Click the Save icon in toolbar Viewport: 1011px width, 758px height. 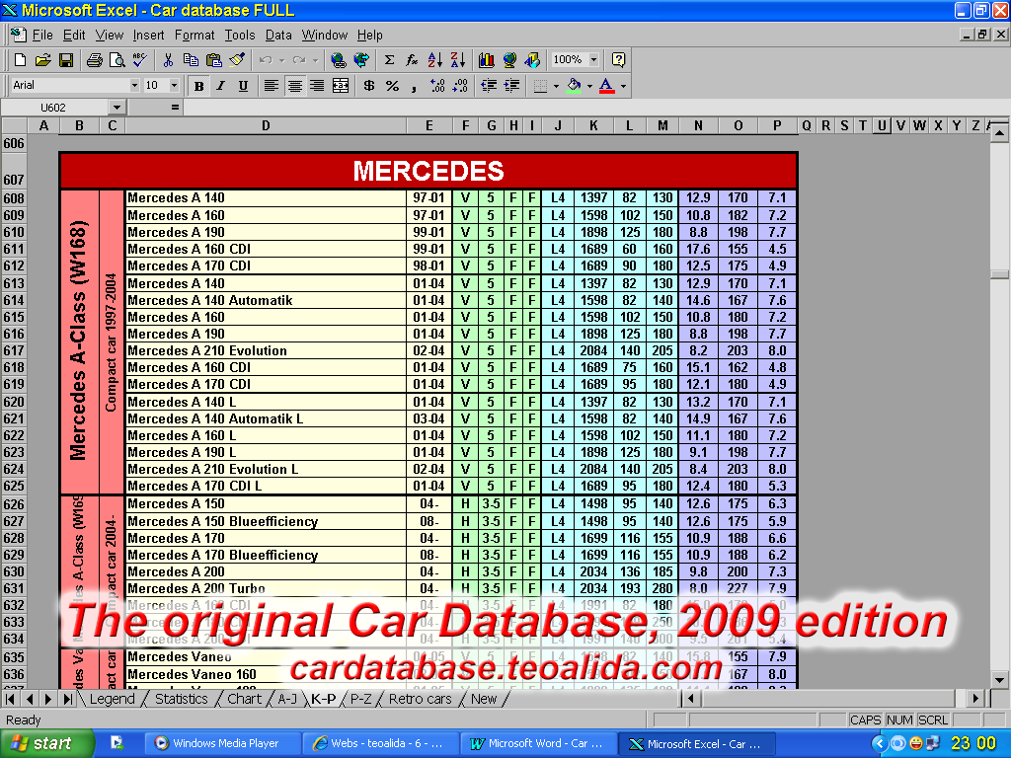(x=66, y=60)
